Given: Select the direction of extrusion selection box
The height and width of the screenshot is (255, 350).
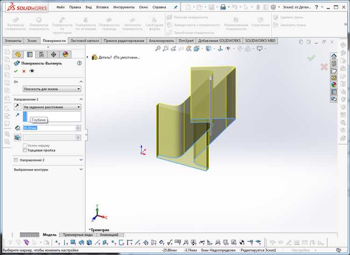Looking at the screenshot, I should 52,117.
